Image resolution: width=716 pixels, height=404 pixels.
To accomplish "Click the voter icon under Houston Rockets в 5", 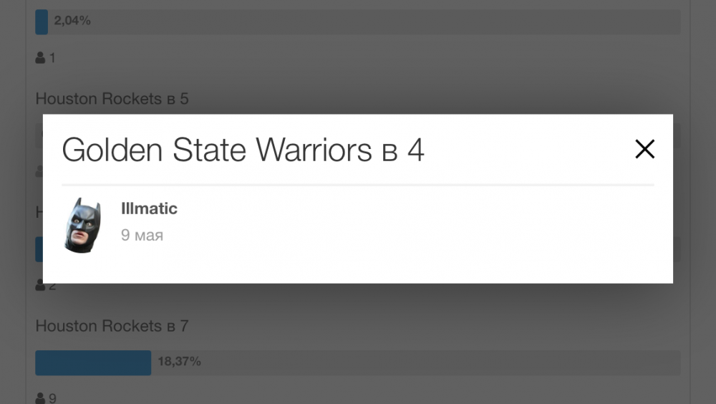I will (x=39, y=171).
